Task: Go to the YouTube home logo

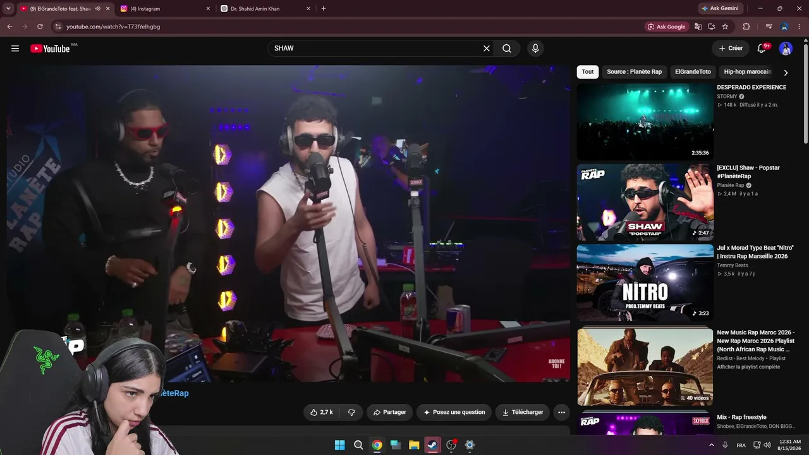Action: click(50, 49)
